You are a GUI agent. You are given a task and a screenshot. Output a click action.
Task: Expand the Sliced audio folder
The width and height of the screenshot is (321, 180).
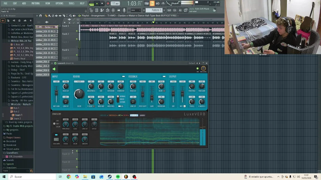(13, 149)
